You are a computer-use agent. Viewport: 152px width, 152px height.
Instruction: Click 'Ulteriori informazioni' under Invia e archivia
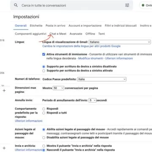29,150
